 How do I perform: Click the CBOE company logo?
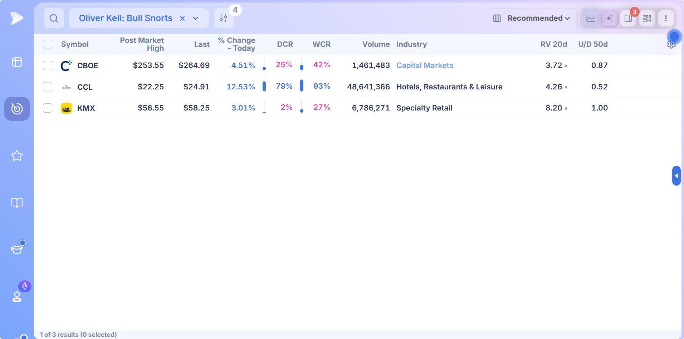coord(67,65)
